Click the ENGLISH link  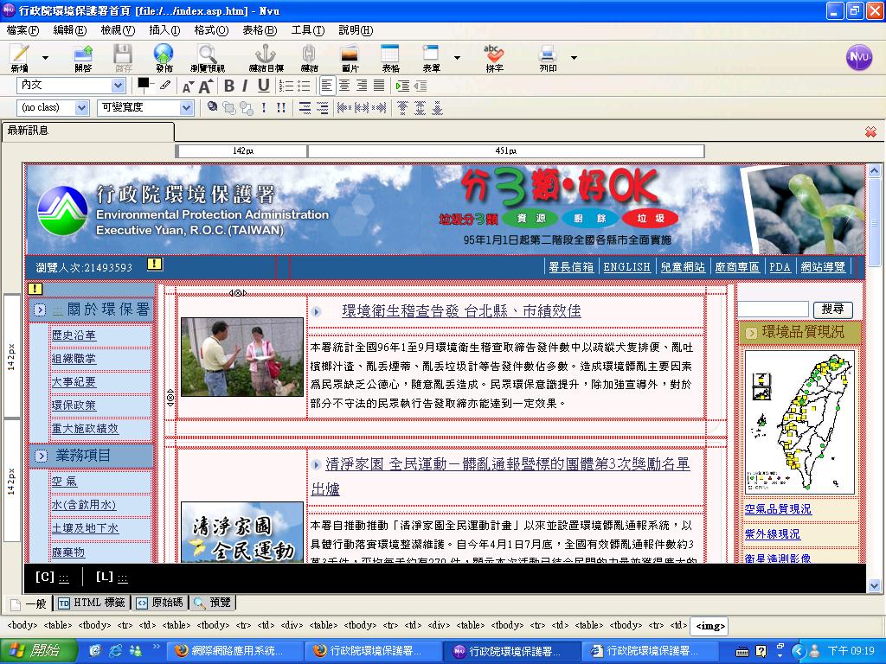point(626,267)
